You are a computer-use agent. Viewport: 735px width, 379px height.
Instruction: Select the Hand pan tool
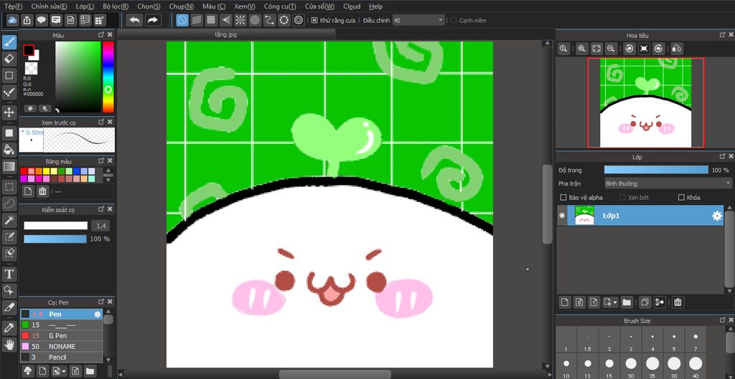(x=9, y=345)
